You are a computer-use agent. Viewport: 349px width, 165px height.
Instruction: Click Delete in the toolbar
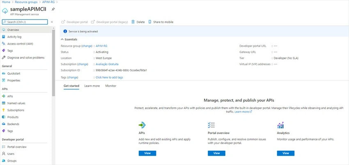point(138,22)
